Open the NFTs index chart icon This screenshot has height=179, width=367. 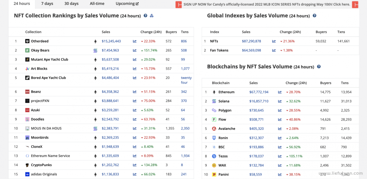[x=274, y=41]
